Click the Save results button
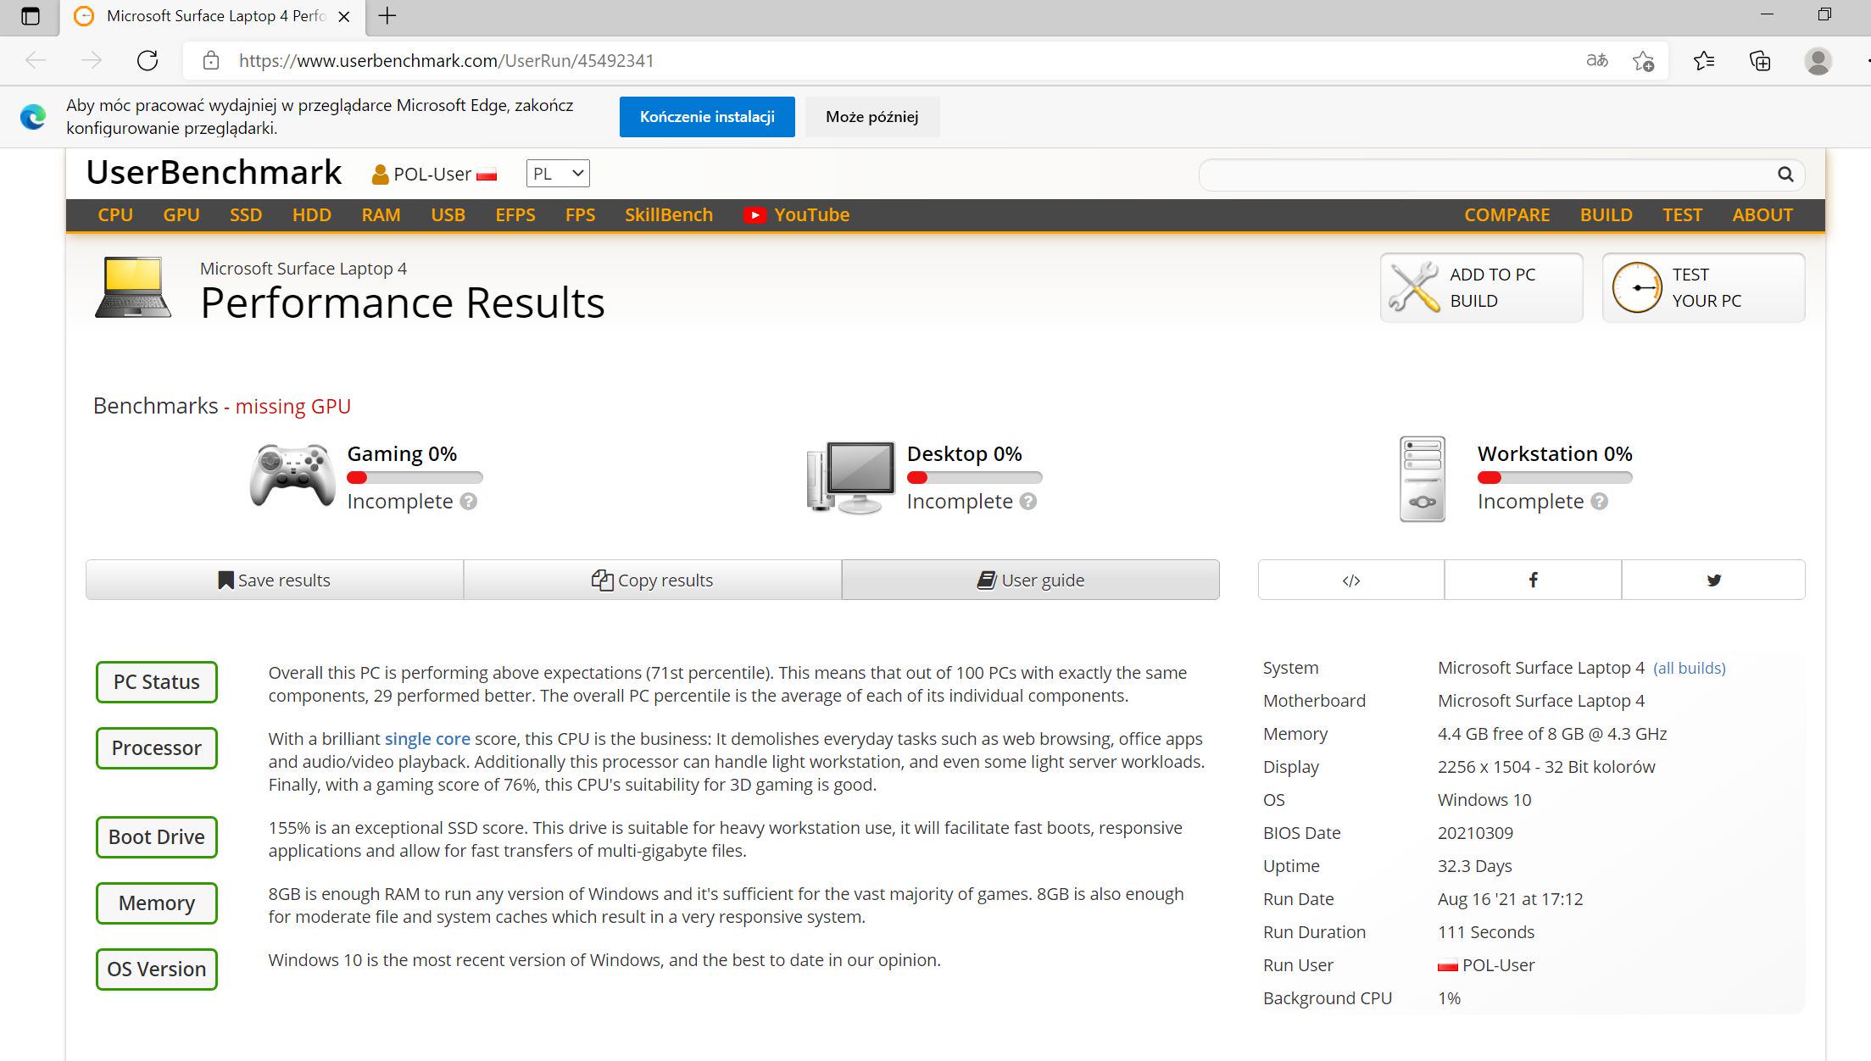This screenshot has height=1061, width=1871. 275,580
